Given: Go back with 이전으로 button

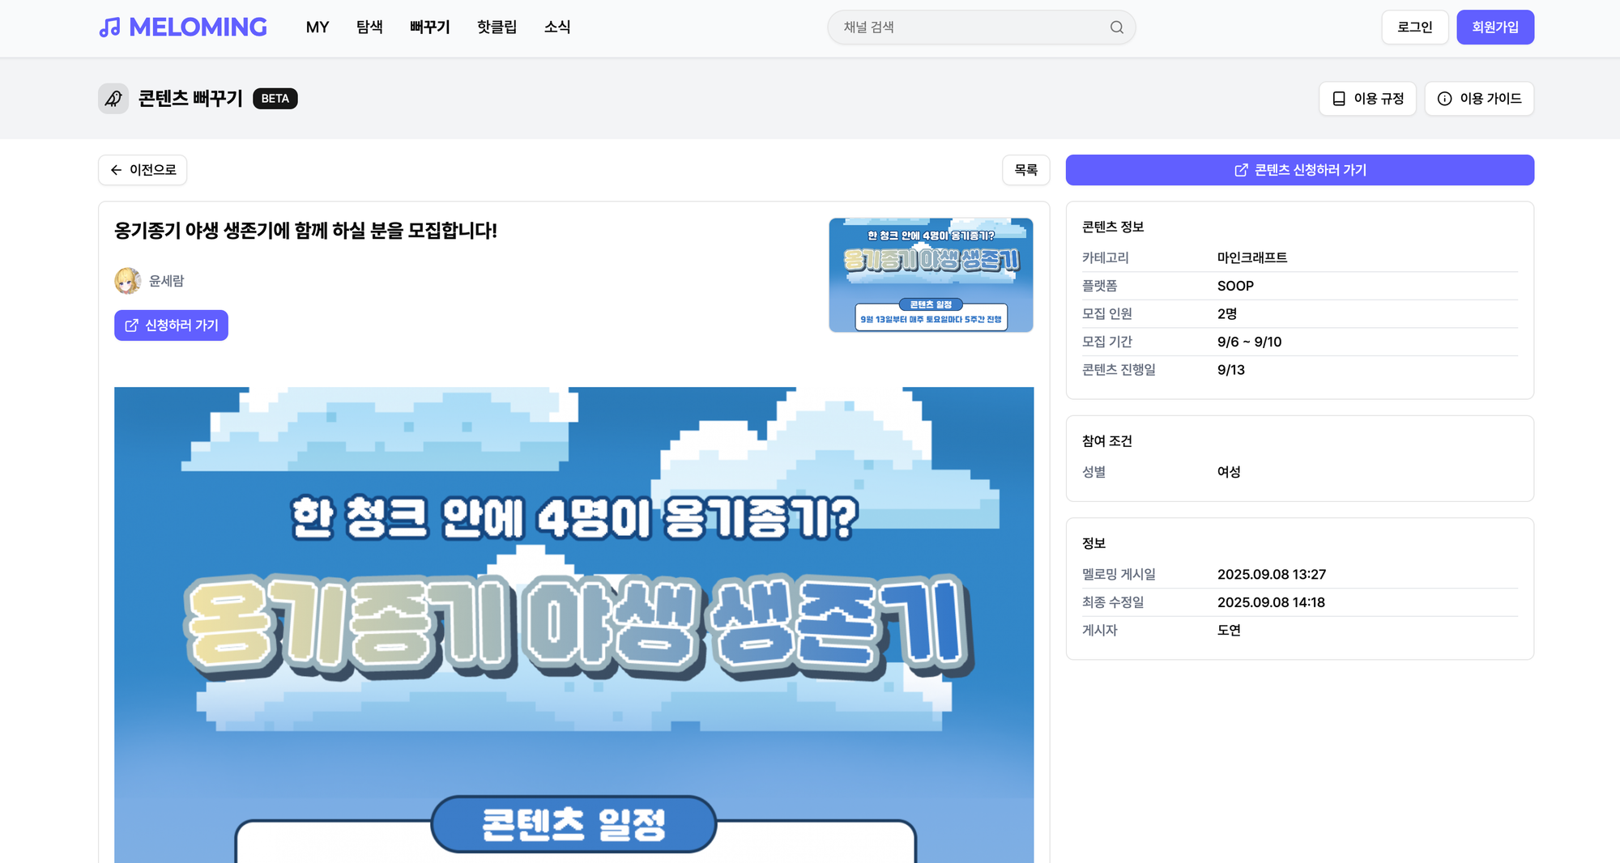Looking at the screenshot, I should (x=143, y=170).
